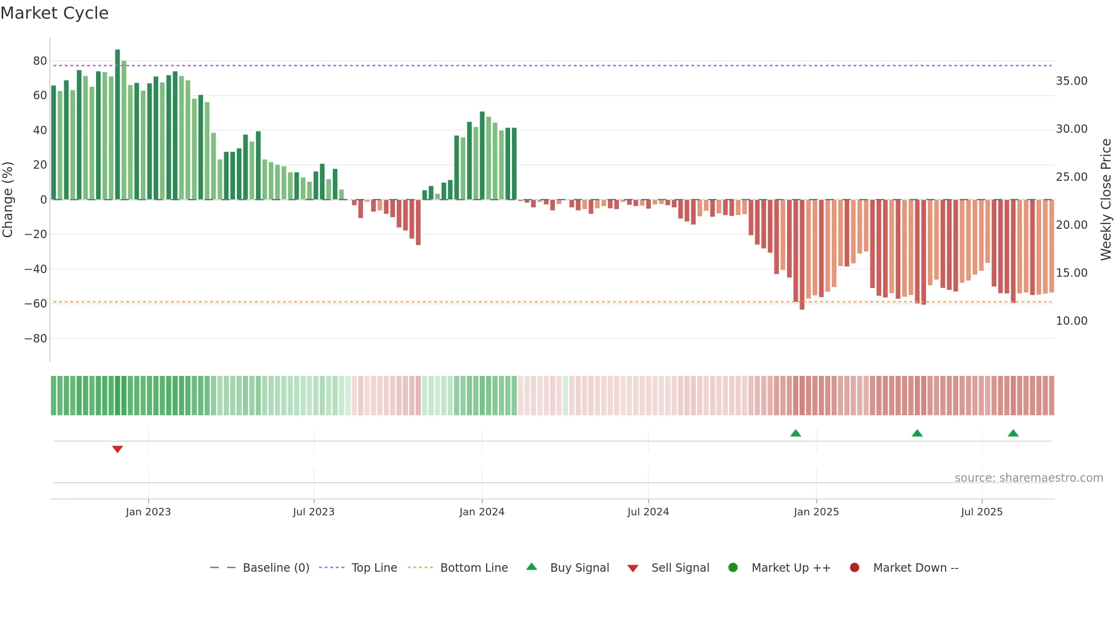Click the Jul 2024 x-axis label
Viewport: 1119px width, 629px height.
[648, 512]
